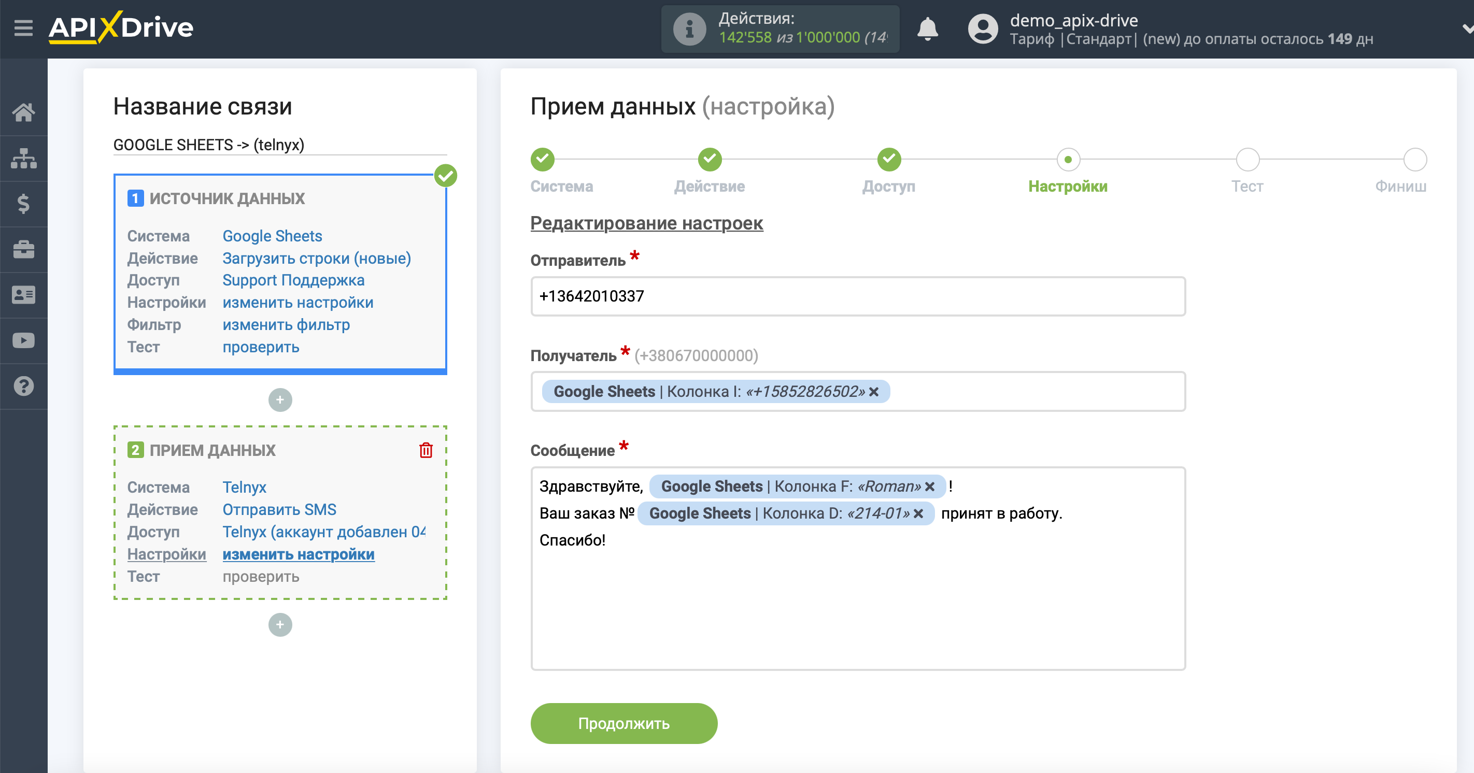Image resolution: width=1474 pixels, height=773 pixels.
Task: Remove the Колонка I recipient tag
Action: [x=874, y=392]
